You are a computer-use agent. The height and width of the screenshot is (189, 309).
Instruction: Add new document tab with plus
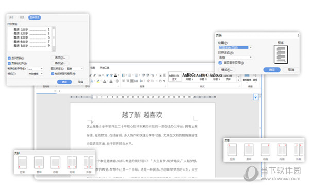point(59,91)
